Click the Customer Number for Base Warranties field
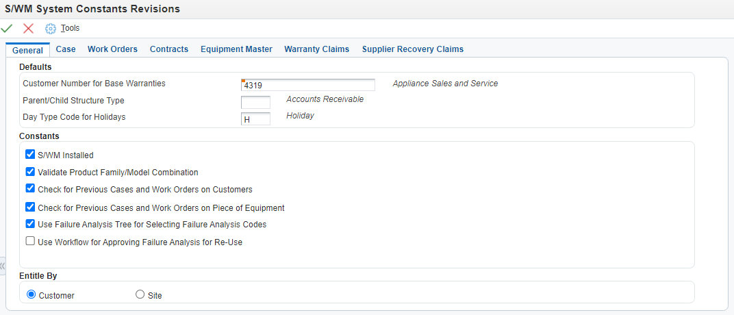The image size is (734, 315). pyautogui.click(x=308, y=85)
